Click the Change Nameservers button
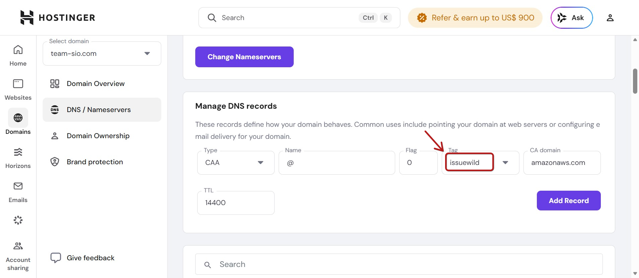The height and width of the screenshot is (278, 639). (244, 57)
